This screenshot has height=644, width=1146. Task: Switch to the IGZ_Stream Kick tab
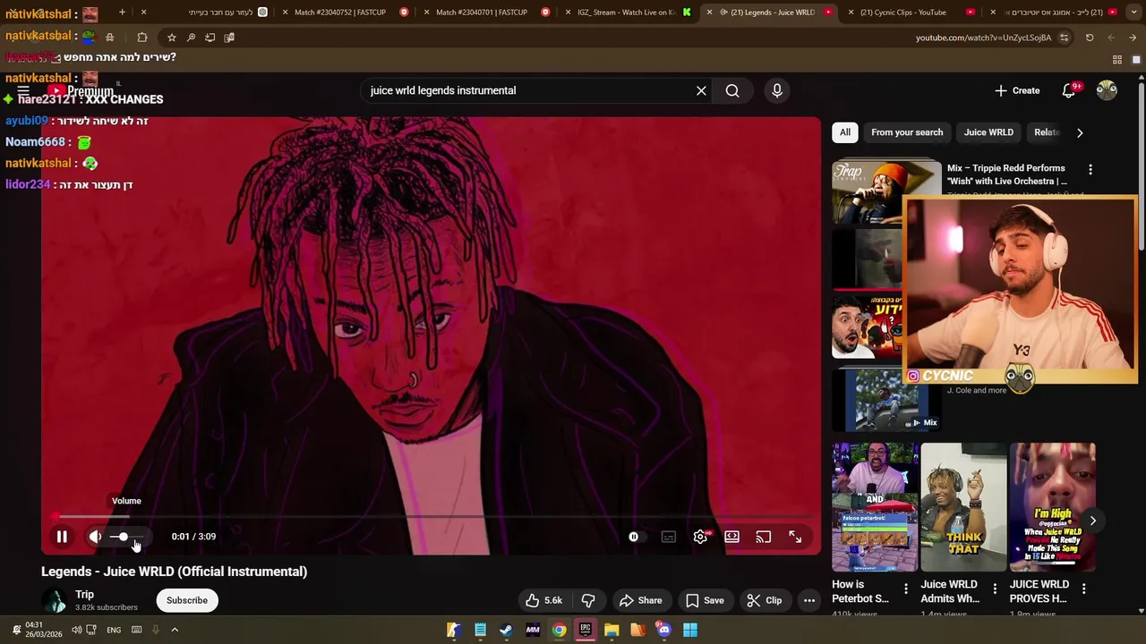coord(627,13)
